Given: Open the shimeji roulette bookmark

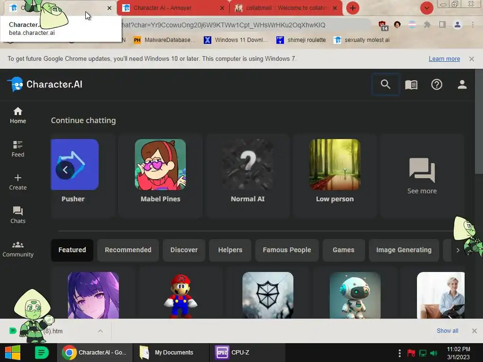Looking at the screenshot, I should (301, 40).
